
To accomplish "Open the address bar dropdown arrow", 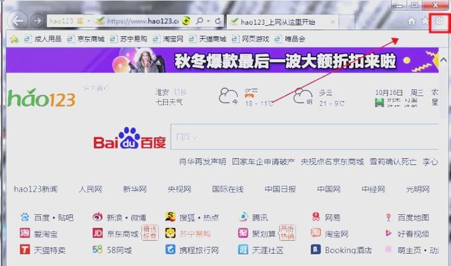I will 209,21.
